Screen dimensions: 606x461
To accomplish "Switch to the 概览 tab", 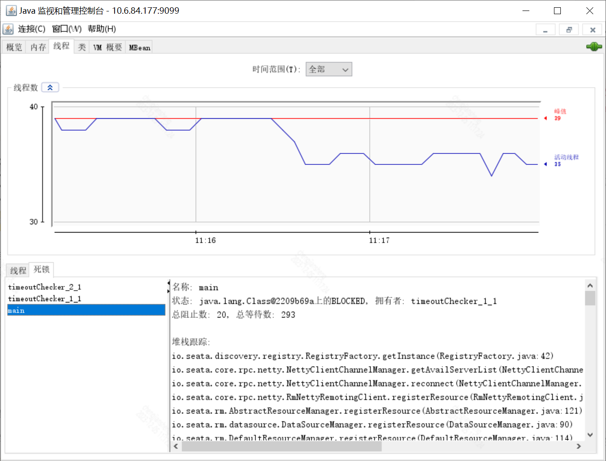I will [14, 47].
